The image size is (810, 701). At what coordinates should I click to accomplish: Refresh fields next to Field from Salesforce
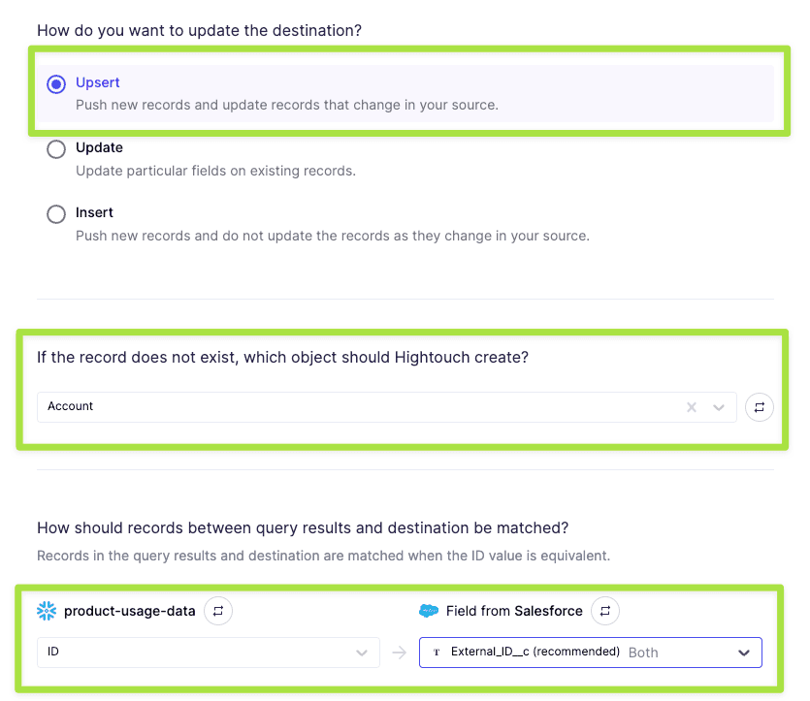[605, 611]
